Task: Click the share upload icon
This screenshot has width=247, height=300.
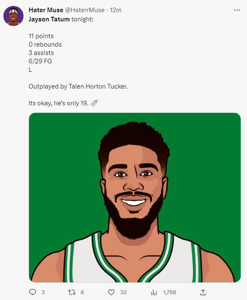Action: pos(203,292)
